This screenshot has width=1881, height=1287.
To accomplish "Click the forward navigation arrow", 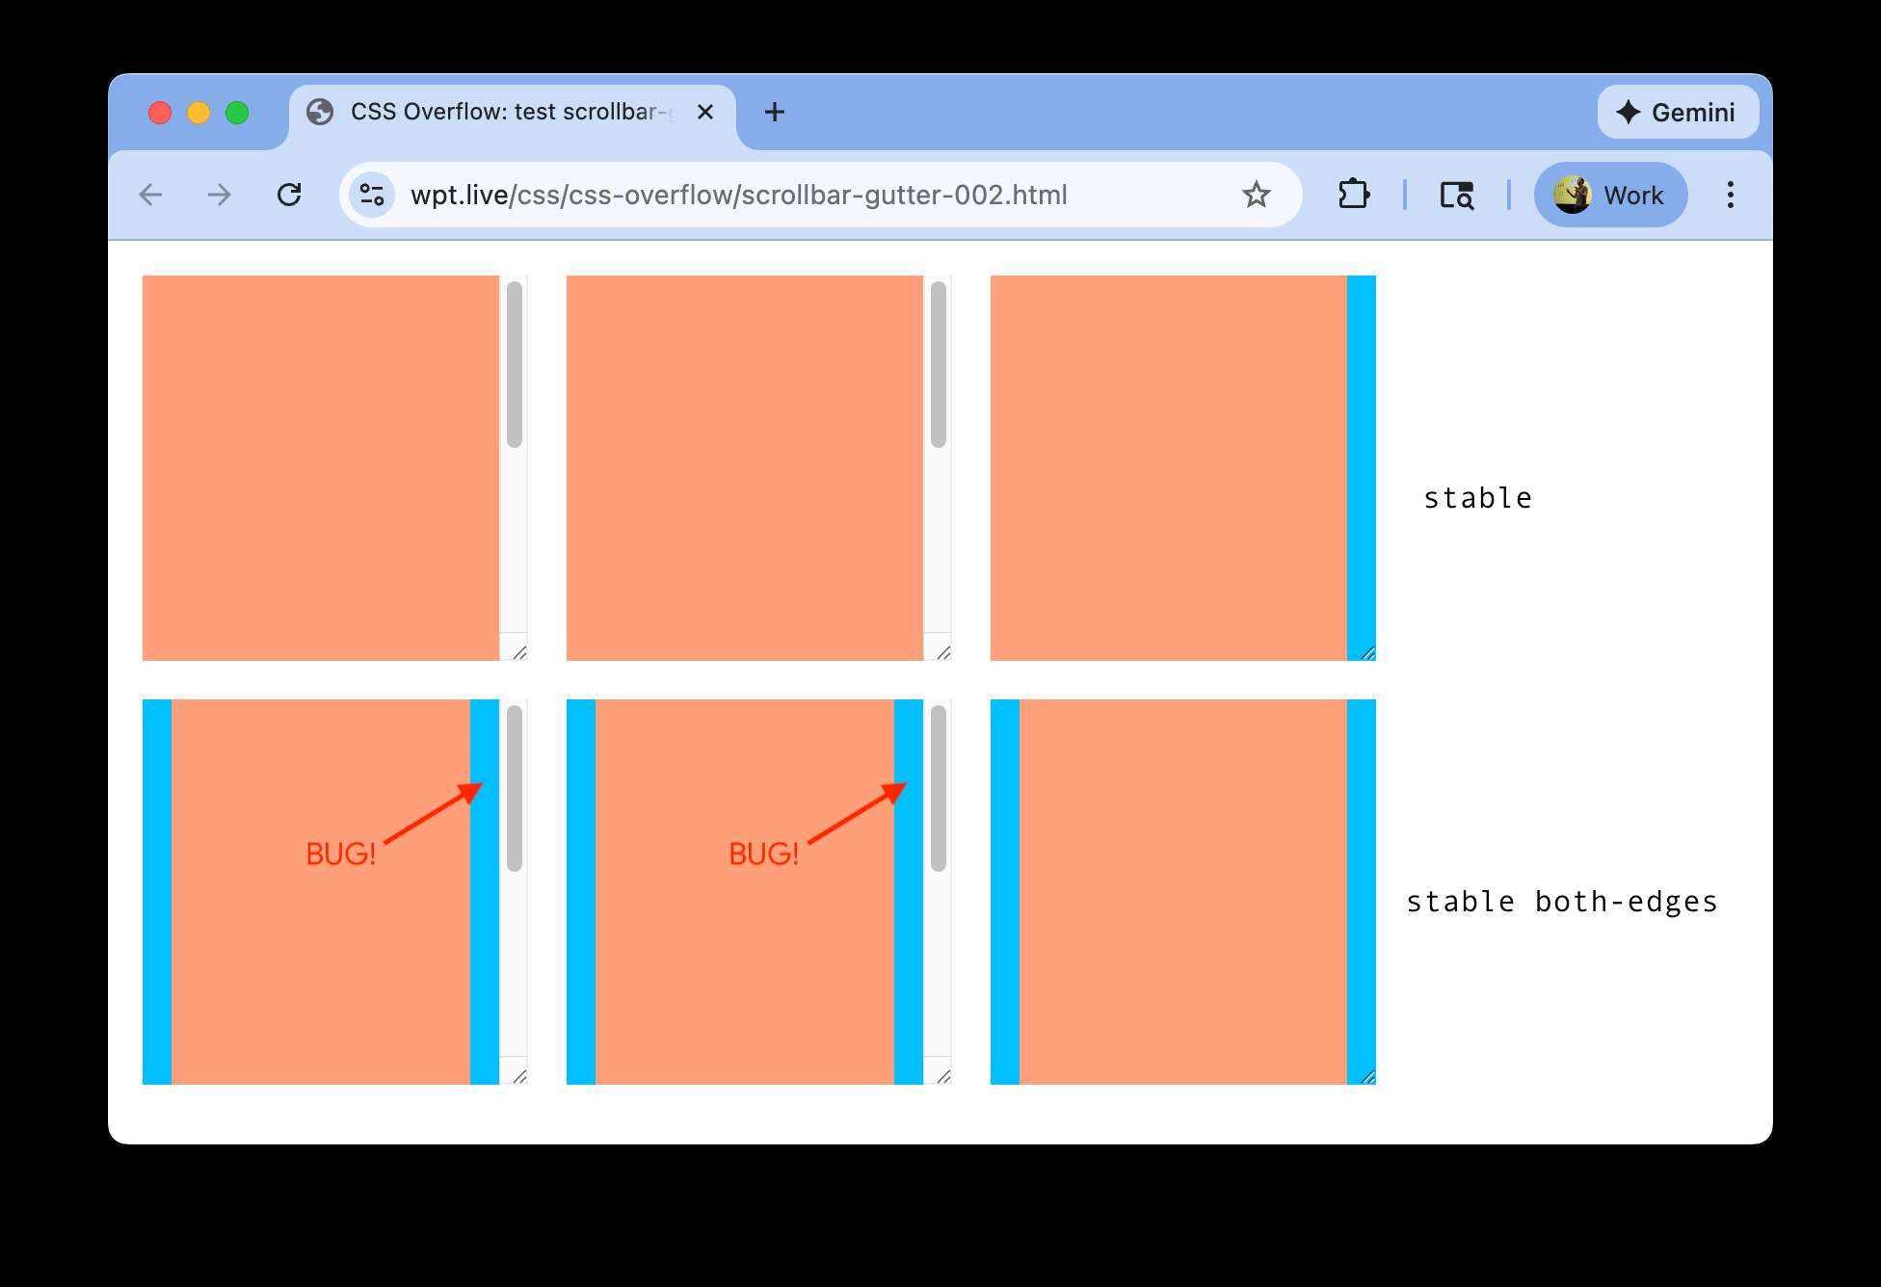I will [x=220, y=196].
